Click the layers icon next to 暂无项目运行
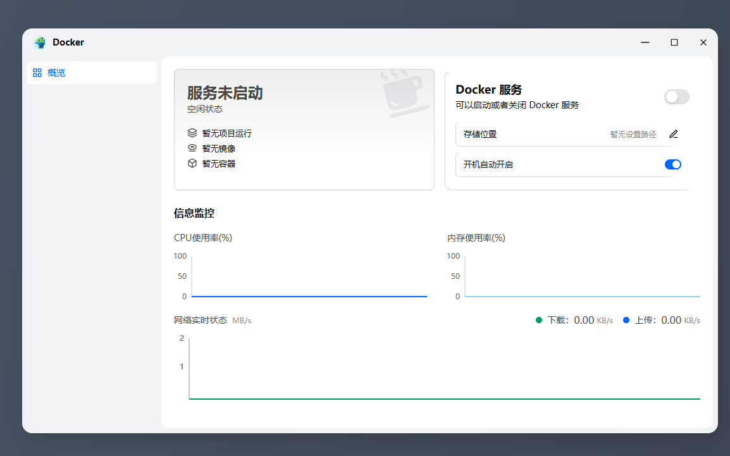The width and height of the screenshot is (730, 456). [192, 133]
